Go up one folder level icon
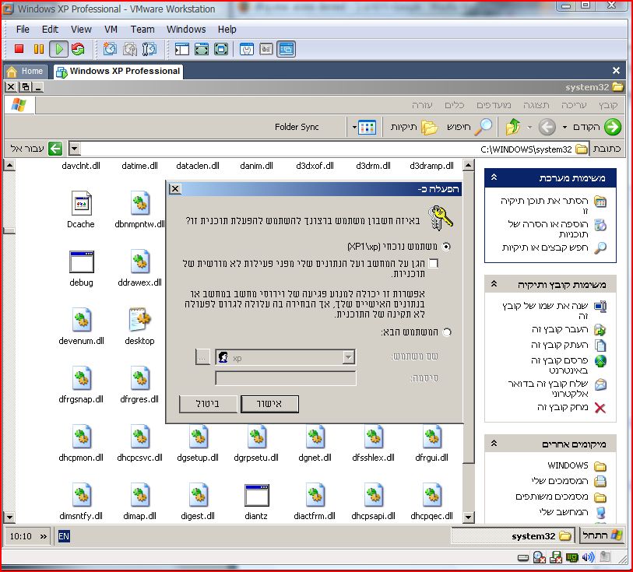The width and height of the screenshot is (633, 572). tap(513, 127)
